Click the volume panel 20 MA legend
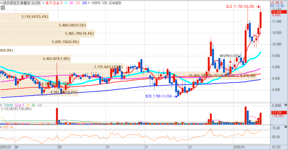Screen dimensions: 288x150 28,105
